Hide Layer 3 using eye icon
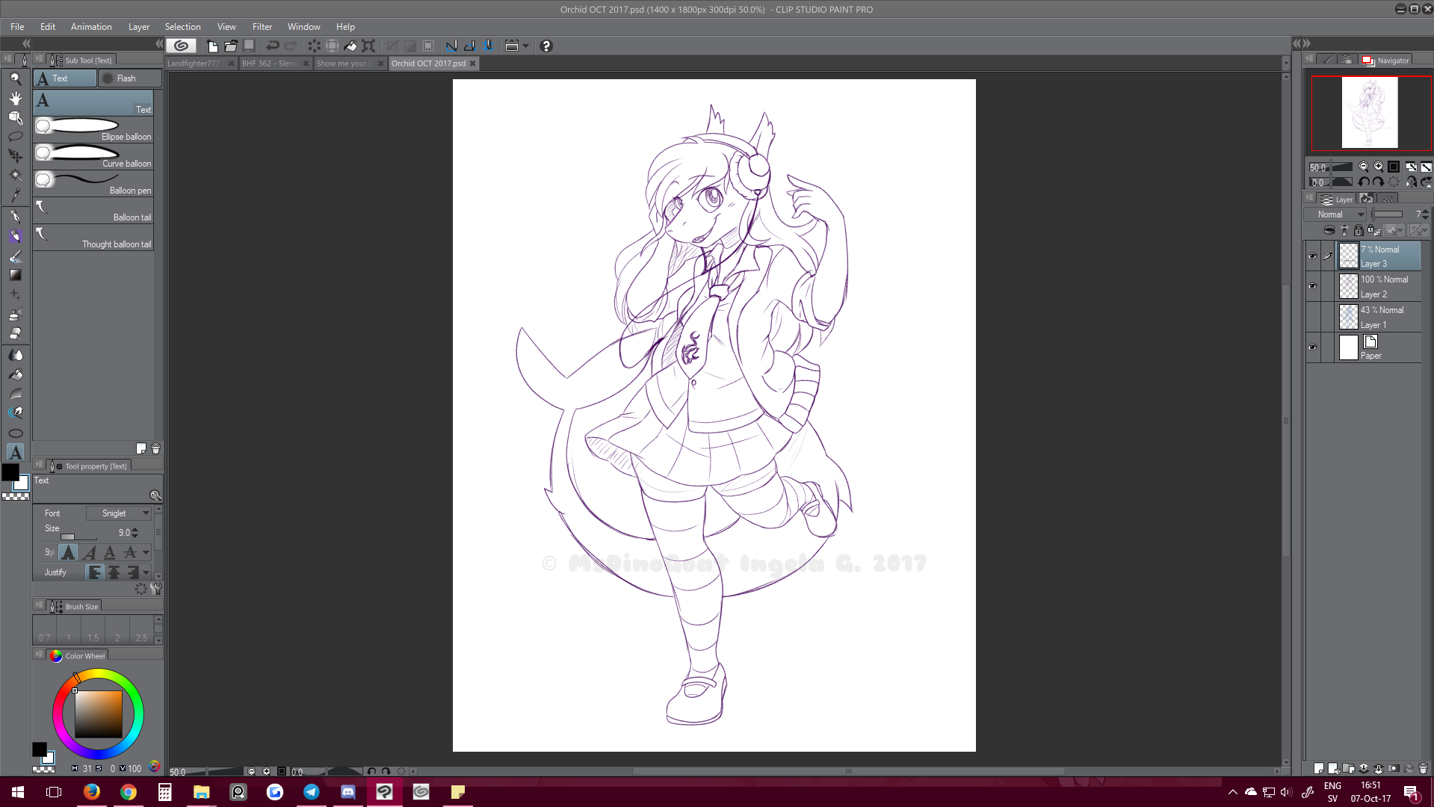The height and width of the screenshot is (807, 1434). pos(1312,256)
